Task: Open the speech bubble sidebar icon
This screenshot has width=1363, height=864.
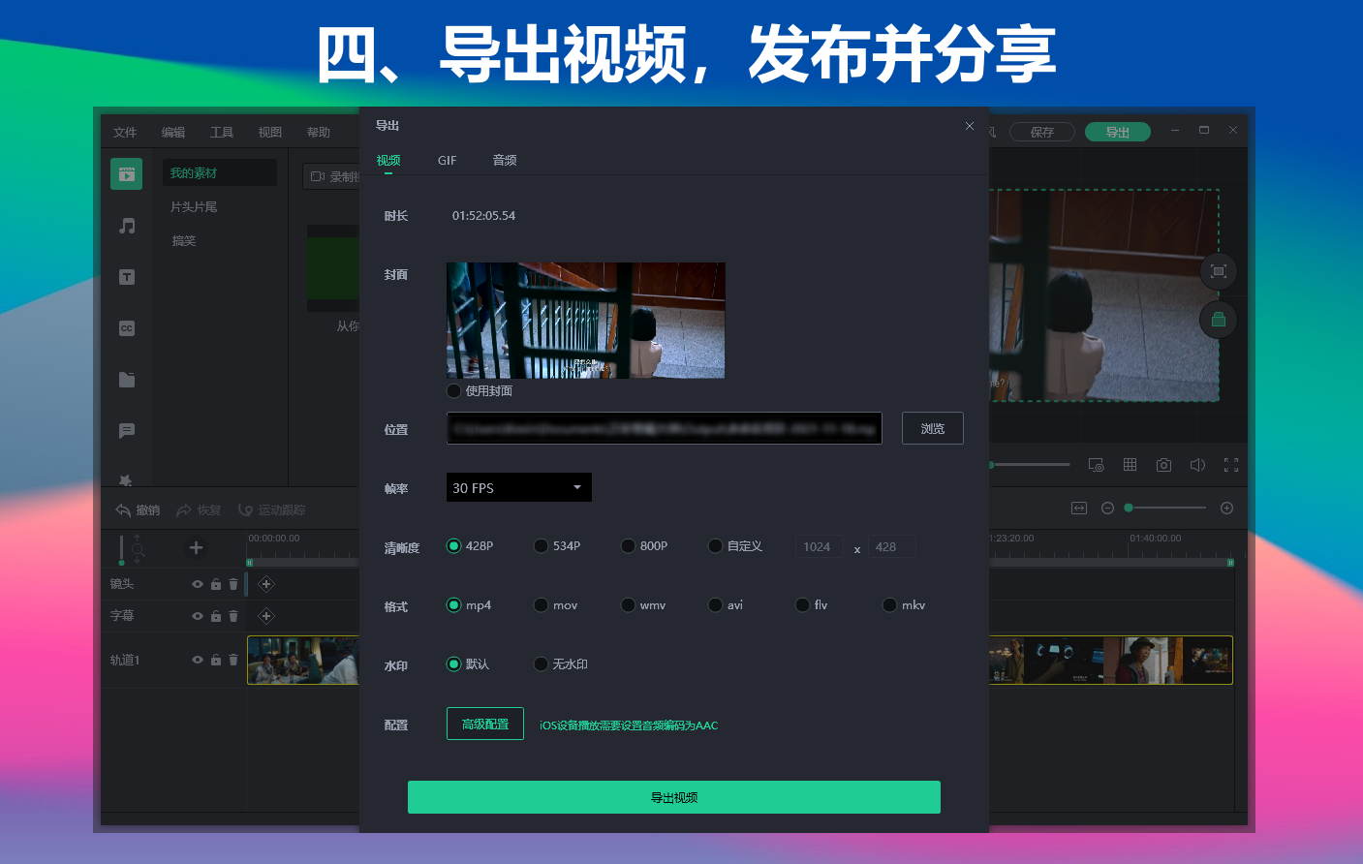Action: (x=127, y=430)
